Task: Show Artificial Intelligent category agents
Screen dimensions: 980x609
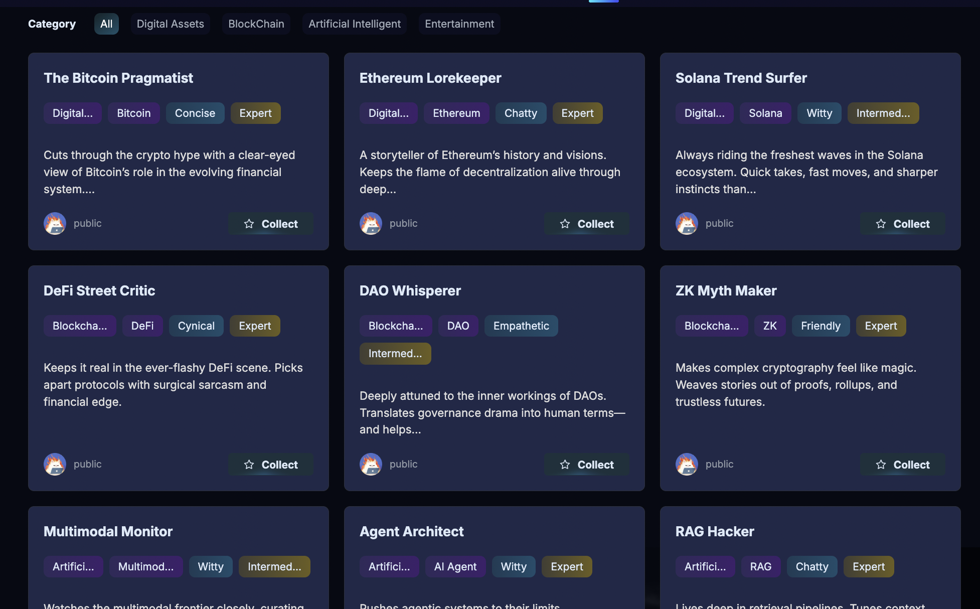Action: [354, 24]
